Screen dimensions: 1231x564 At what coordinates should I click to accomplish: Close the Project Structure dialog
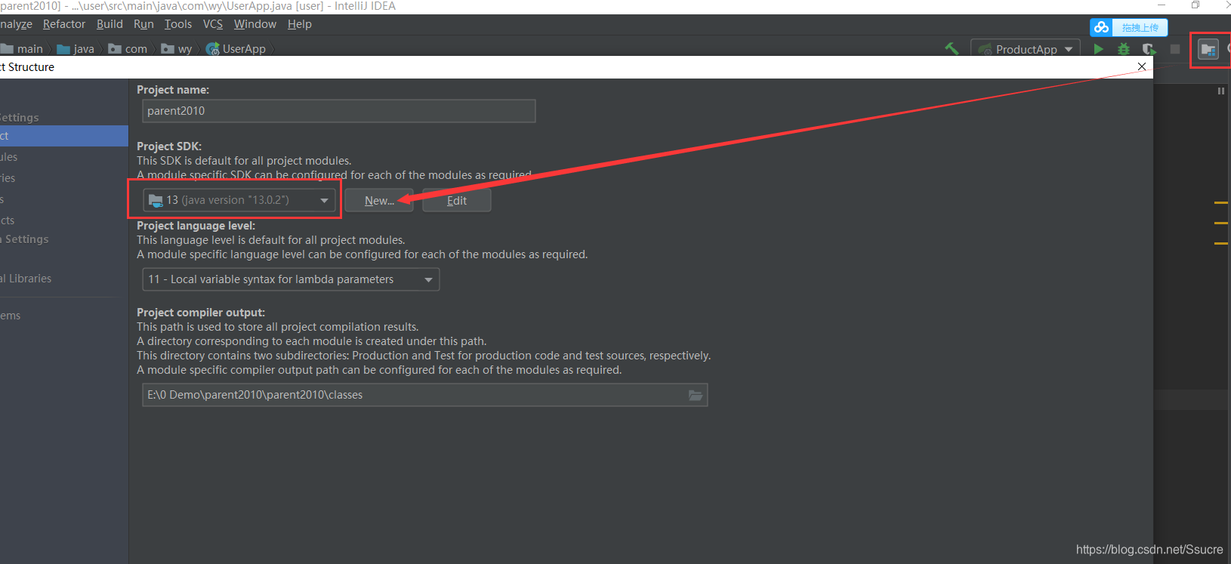(x=1142, y=66)
